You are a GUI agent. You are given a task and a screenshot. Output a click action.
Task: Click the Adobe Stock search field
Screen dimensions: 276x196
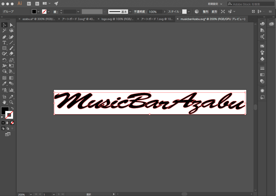251,4
